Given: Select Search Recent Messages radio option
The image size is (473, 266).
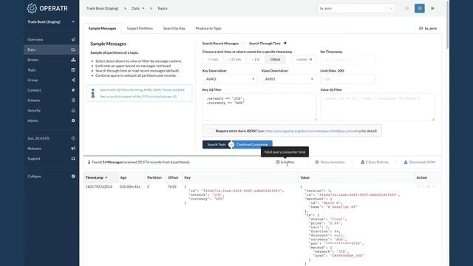Looking at the screenshot, I should 243,44.
